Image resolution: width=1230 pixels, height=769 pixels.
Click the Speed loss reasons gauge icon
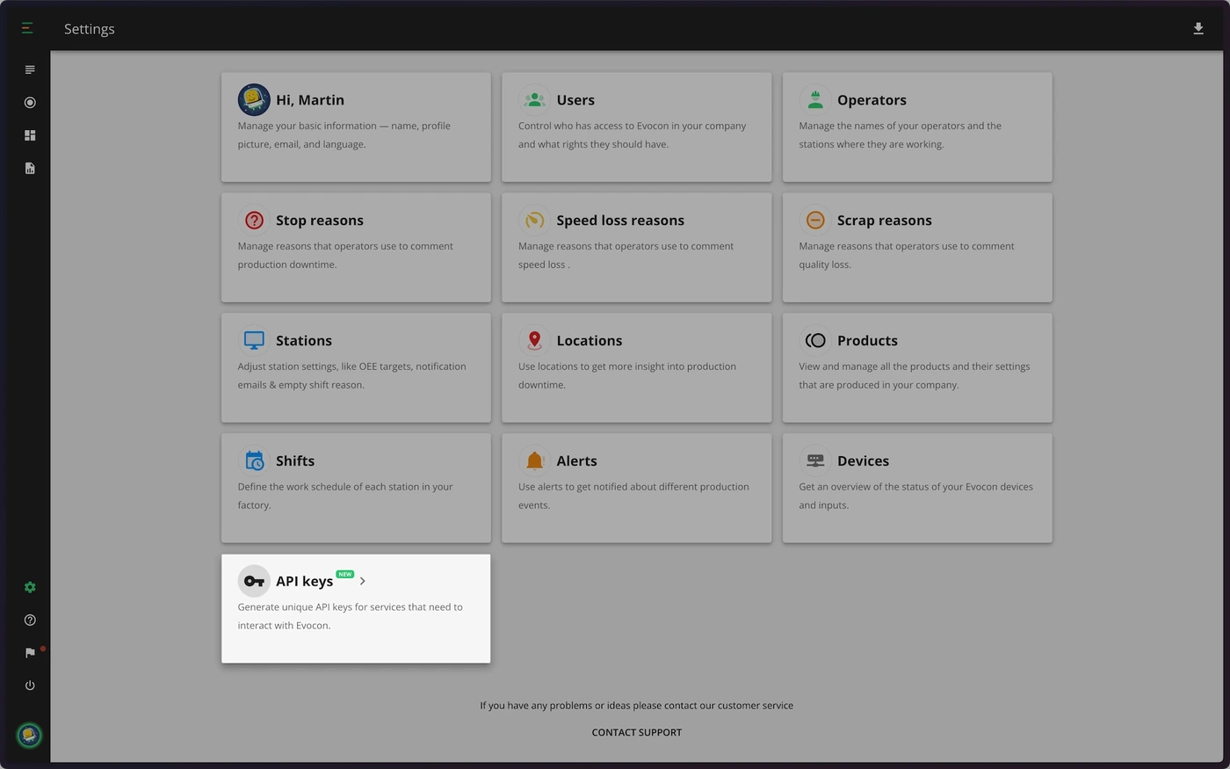pyautogui.click(x=534, y=220)
